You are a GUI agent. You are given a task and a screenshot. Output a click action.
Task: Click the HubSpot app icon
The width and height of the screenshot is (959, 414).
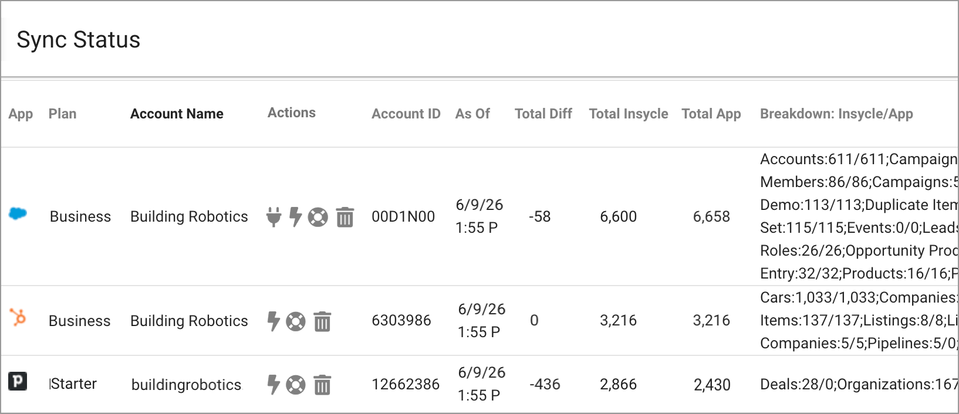[18, 317]
